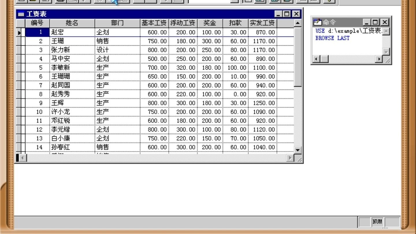Click the Help question-mark toolbar icon
416x234 pixels.
tap(329, 1)
